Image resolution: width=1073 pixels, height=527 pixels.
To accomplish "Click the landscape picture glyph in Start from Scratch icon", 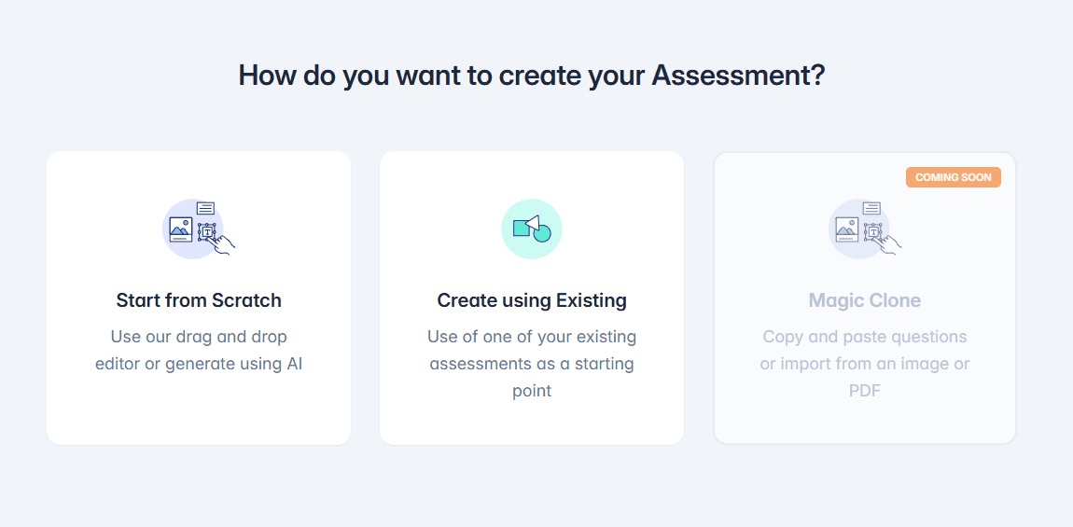I will coord(181,229).
